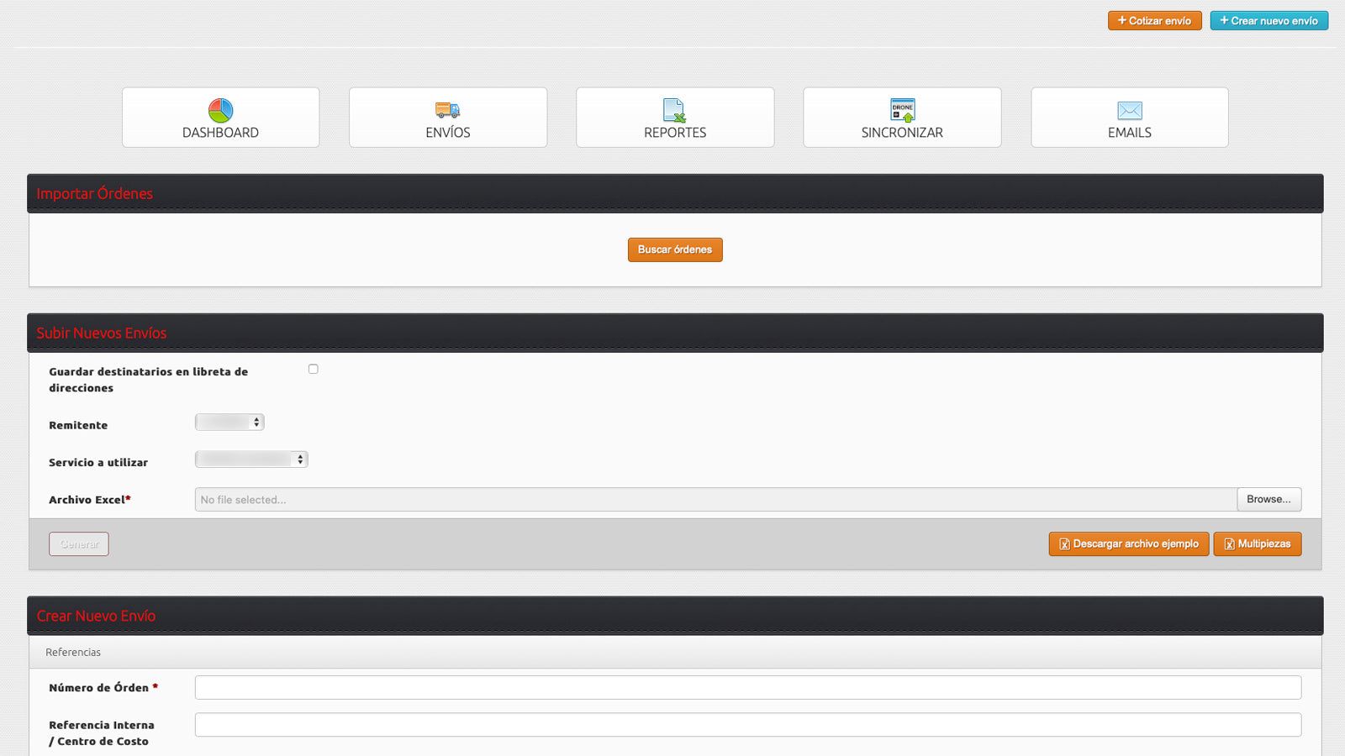Click the Reportes spreadsheet icon

[x=674, y=110]
